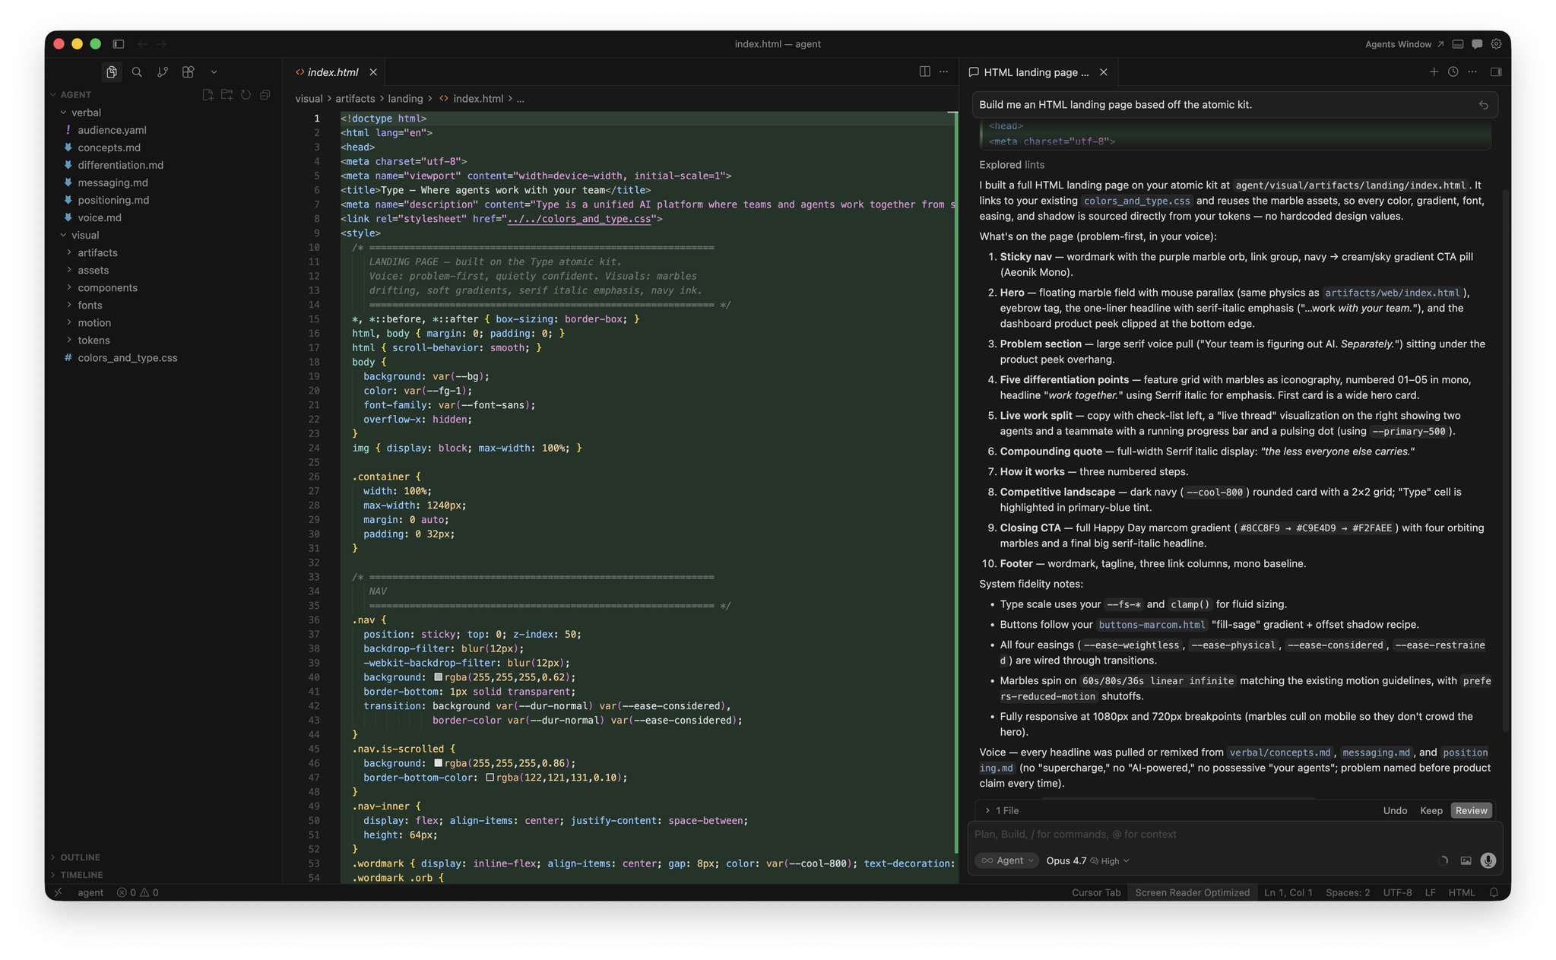Go forward with the navigation arrow

[162, 44]
